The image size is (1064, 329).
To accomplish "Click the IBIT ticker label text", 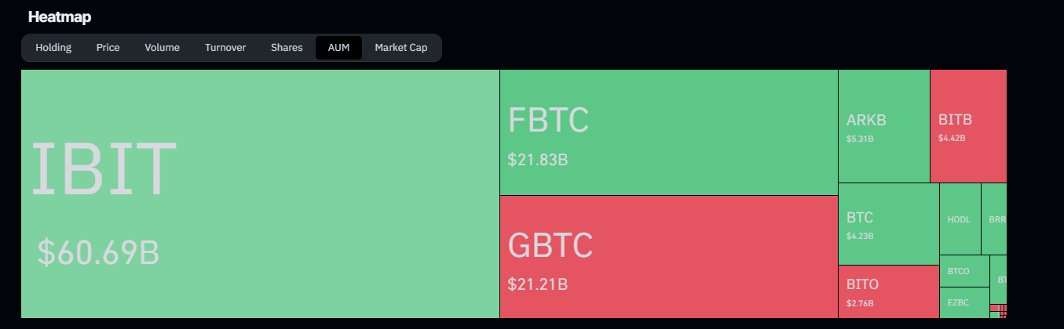I will click(104, 168).
